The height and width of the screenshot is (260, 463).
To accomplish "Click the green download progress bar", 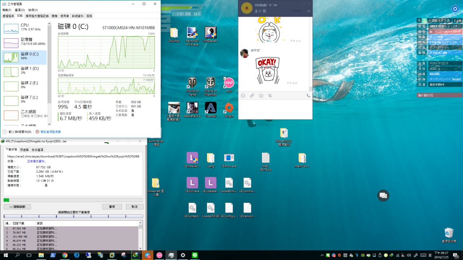I will tap(7, 200).
